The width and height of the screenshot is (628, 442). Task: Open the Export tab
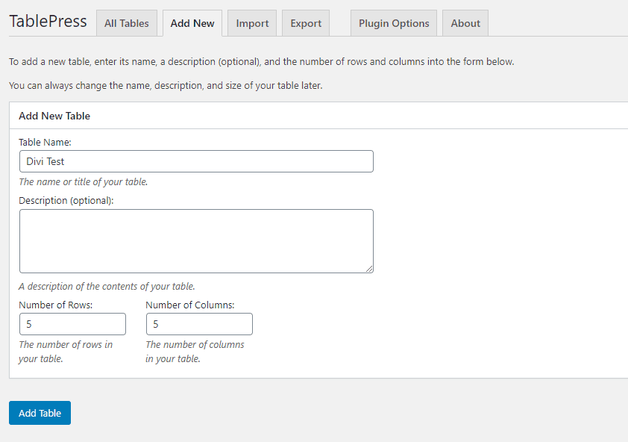tap(306, 23)
